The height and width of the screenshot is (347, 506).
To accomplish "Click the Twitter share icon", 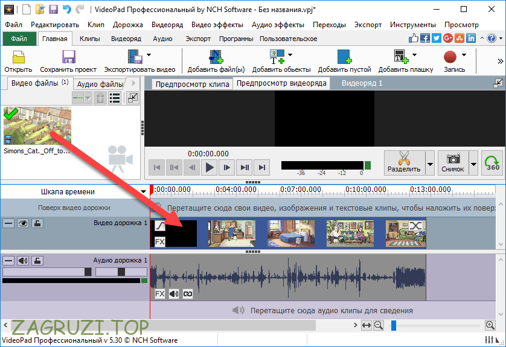I will click(437, 39).
